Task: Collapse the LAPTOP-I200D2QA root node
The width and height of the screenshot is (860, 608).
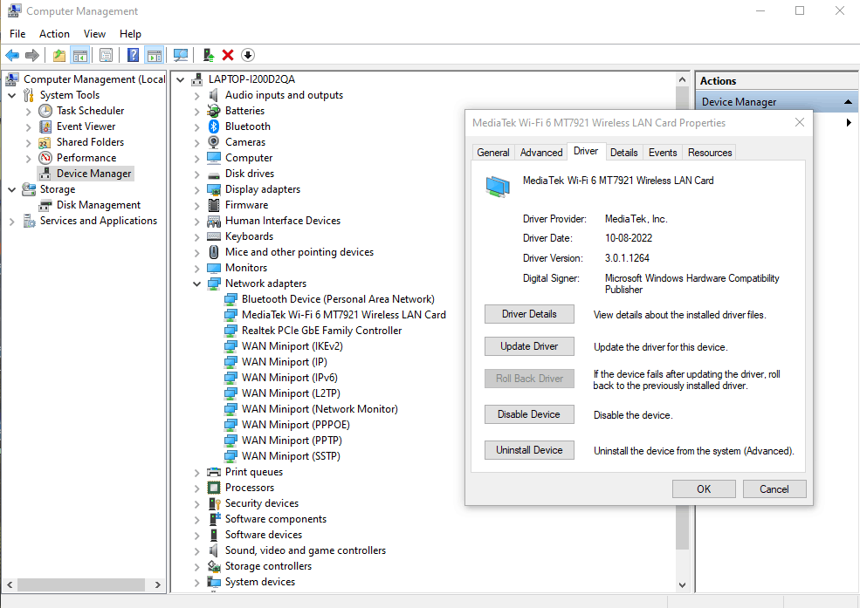Action: pos(181,80)
